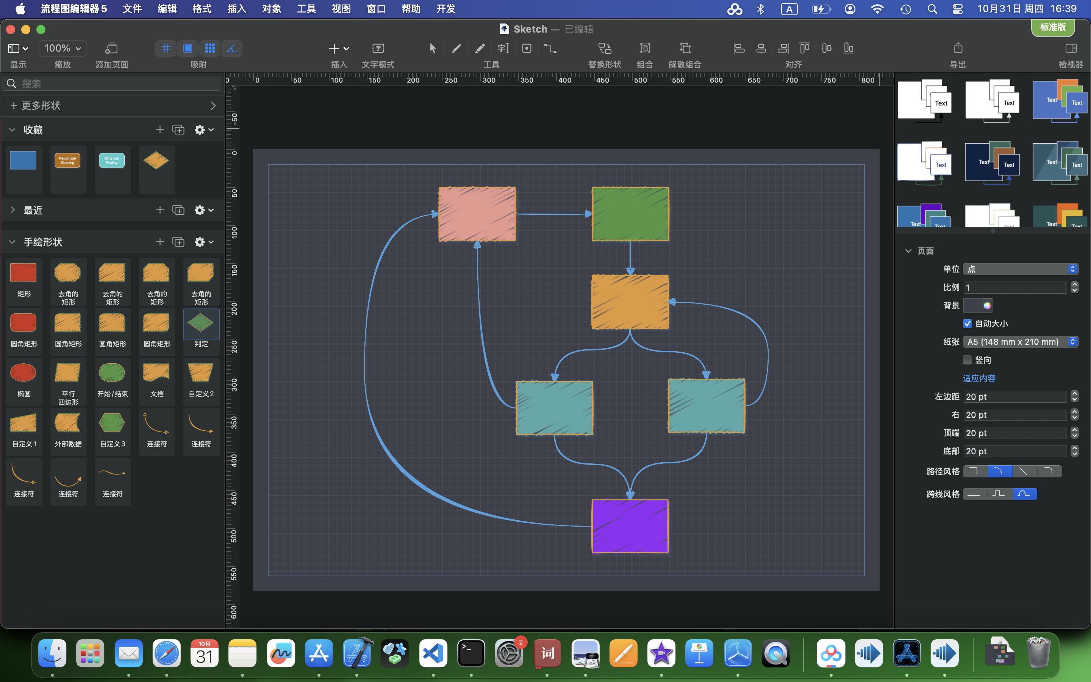The width and height of the screenshot is (1091, 682).
Task: Duplicate icon in Hand-drawn Shapes header
Action: [178, 242]
